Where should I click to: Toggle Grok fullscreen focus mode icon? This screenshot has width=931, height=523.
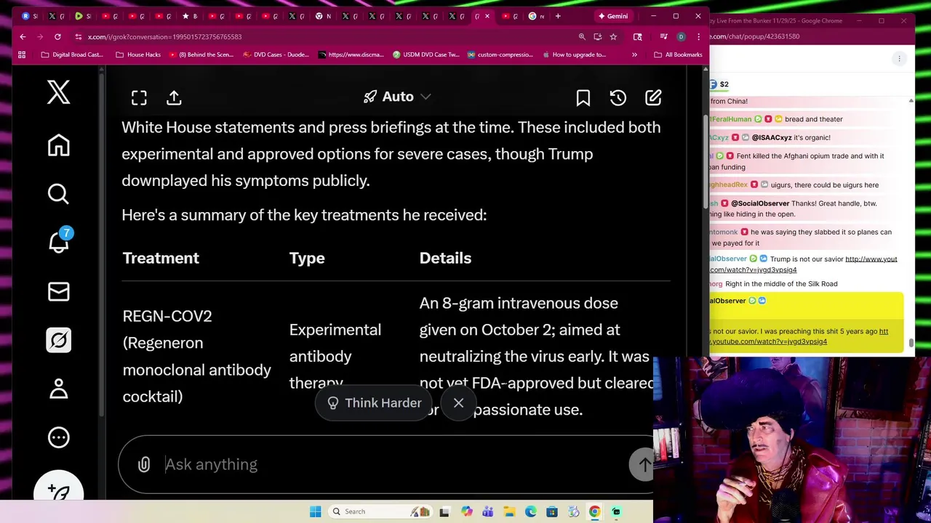pyautogui.click(x=139, y=98)
